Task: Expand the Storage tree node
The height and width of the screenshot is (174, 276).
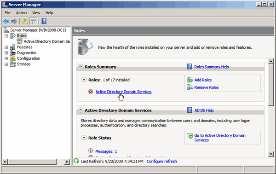Action: 6,64
